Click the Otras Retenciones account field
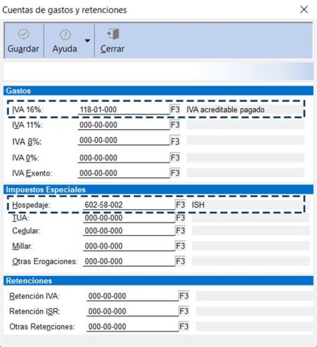This screenshot has height=347, width=317. pyautogui.click(x=132, y=327)
